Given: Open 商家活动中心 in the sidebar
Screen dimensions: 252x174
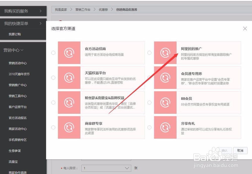Looking at the screenshot, I should 18,129.
